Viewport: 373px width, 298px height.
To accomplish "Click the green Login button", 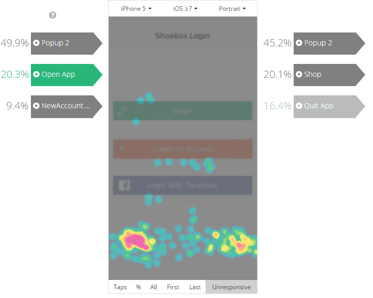I will click(182, 111).
